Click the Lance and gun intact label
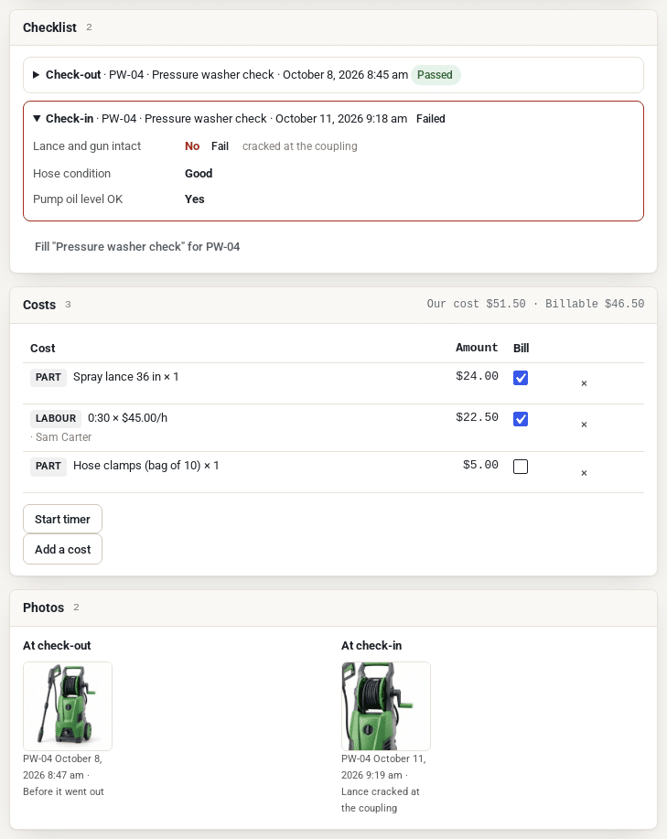The image size is (667, 839). click(87, 146)
